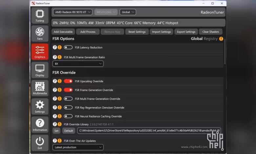Image resolution: width=256 pixels, height=154 pixels.
Task: Click warning icon for FSR Multi Frame Generation Override
Action: click(x=60, y=99)
